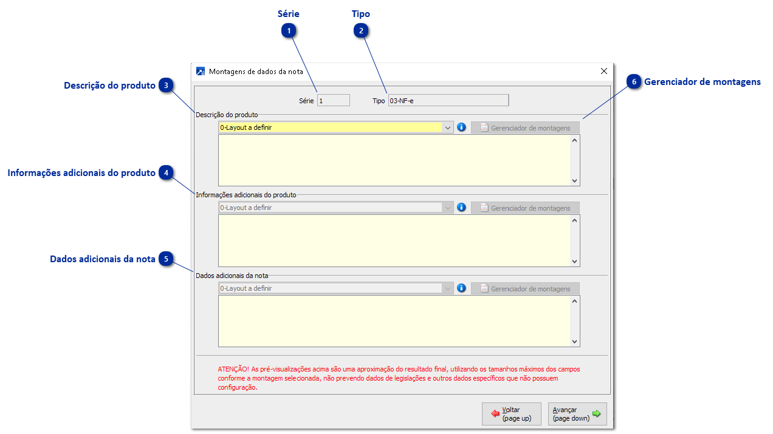This screenshot has width=773, height=434.
Task: Click the app icon in dialog title bar
Action: click(x=201, y=71)
